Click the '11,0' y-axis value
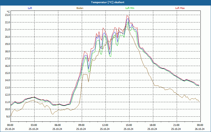 (8, 102)
